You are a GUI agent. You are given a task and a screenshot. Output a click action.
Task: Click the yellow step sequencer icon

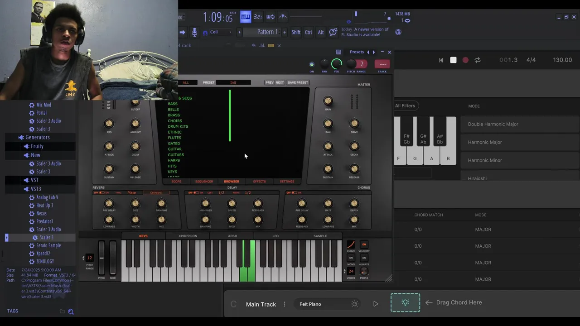pos(271,45)
